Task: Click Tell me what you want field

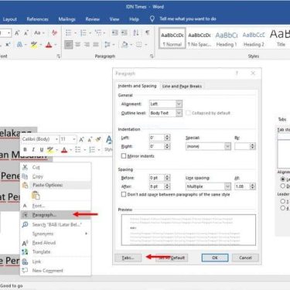Action: (188, 19)
